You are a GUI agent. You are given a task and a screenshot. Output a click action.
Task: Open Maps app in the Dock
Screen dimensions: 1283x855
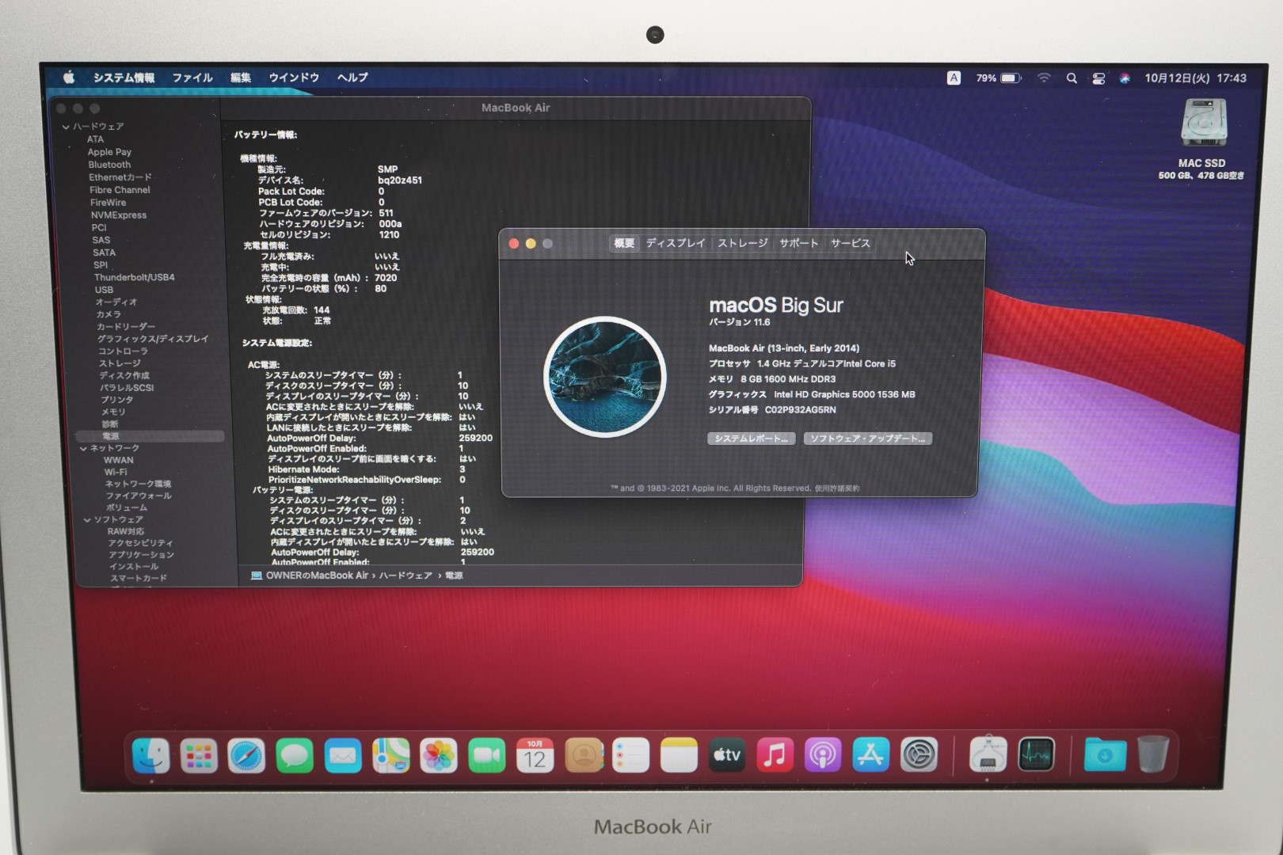(x=390, y=755)
